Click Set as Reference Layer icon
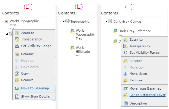This screenshot has height=109, width=169. tap(125, 95)
